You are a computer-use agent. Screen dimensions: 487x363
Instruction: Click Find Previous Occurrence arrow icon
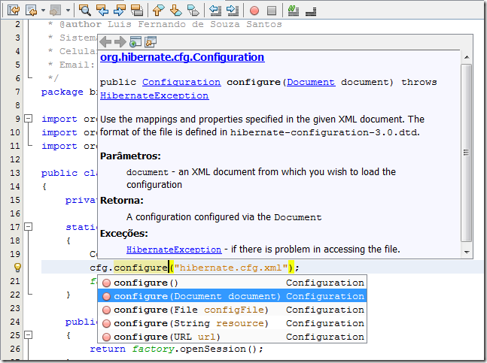[x=102, y=11]
